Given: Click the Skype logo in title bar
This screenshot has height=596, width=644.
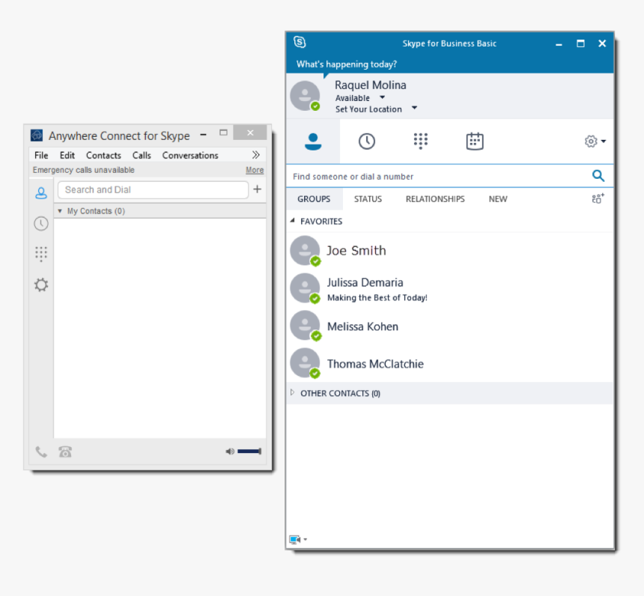Looking at the screenshot, I should 300,42.
